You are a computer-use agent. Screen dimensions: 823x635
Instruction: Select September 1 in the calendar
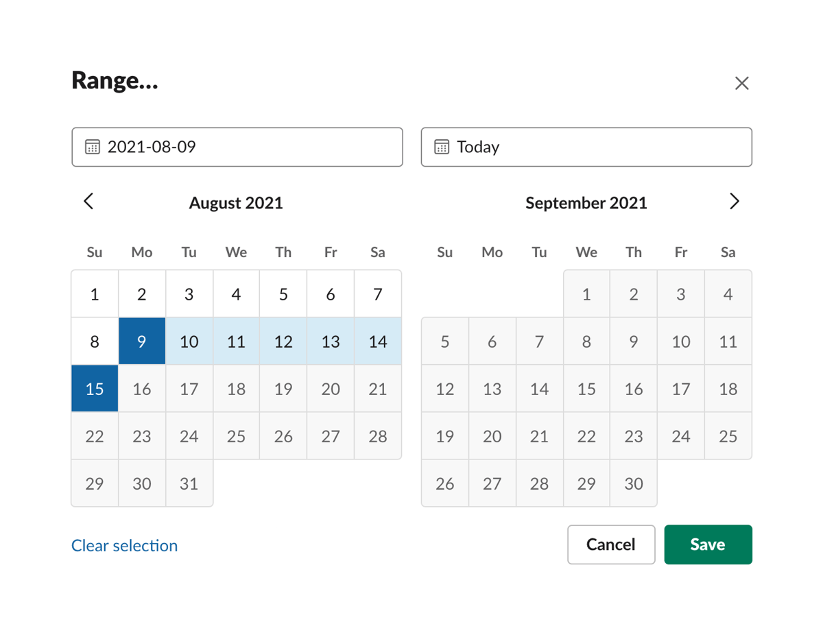pos(586,293)
